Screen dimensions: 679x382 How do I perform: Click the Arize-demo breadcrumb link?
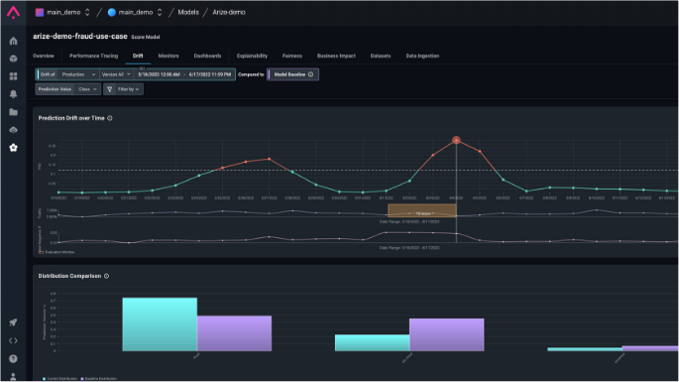coord(229,12)
